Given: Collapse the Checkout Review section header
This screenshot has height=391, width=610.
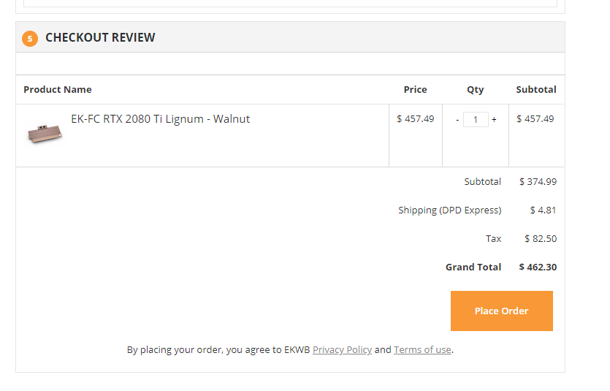Looking at the screenshot, I should point(100,37).
